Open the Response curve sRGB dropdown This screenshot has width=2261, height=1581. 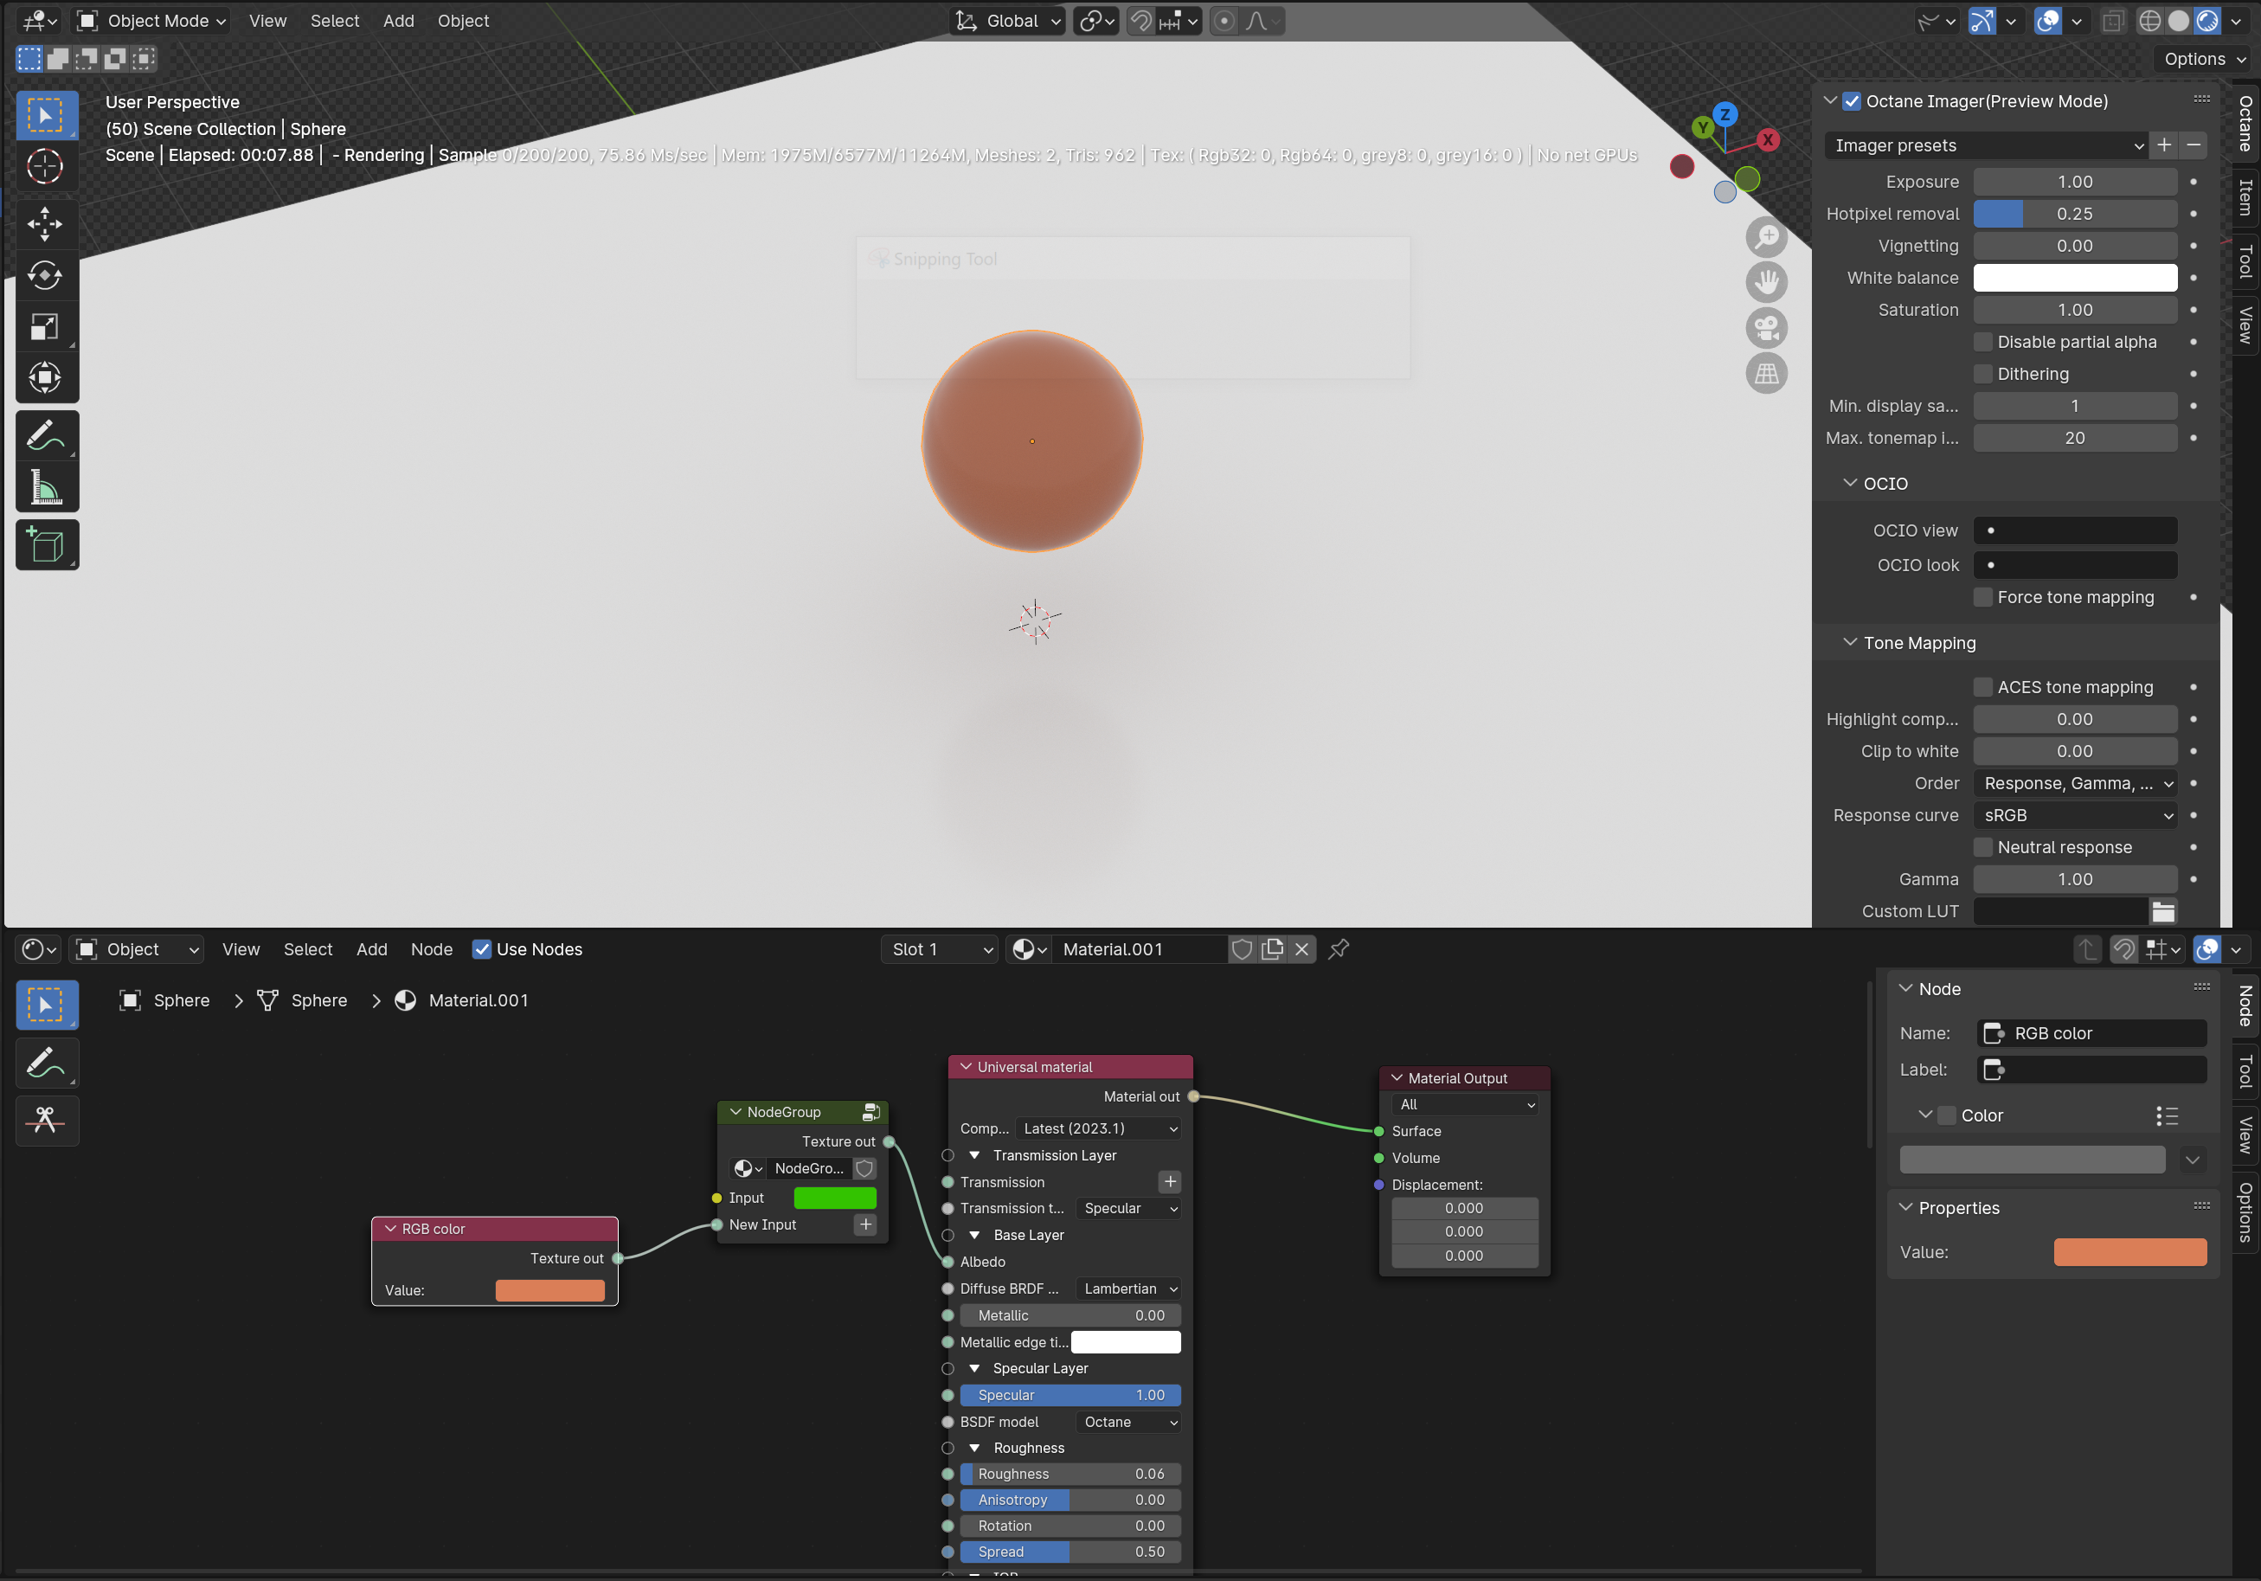pos(2075,814)
